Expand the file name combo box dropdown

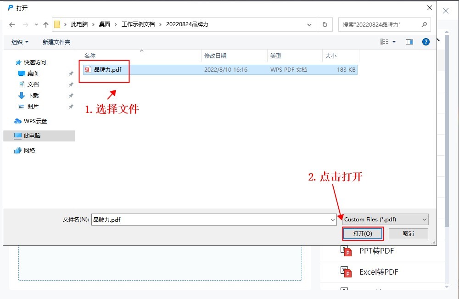pyautogui.click(x=333, y=220)
